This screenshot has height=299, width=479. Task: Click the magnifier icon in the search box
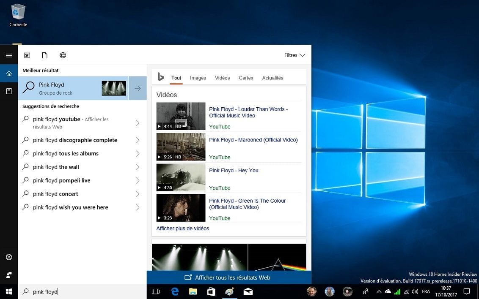(x=26, y=291)
